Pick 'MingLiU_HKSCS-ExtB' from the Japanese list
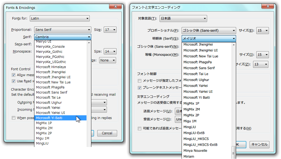Image resolution: width=281 pixels, height=159 pixels. (200, 145)
